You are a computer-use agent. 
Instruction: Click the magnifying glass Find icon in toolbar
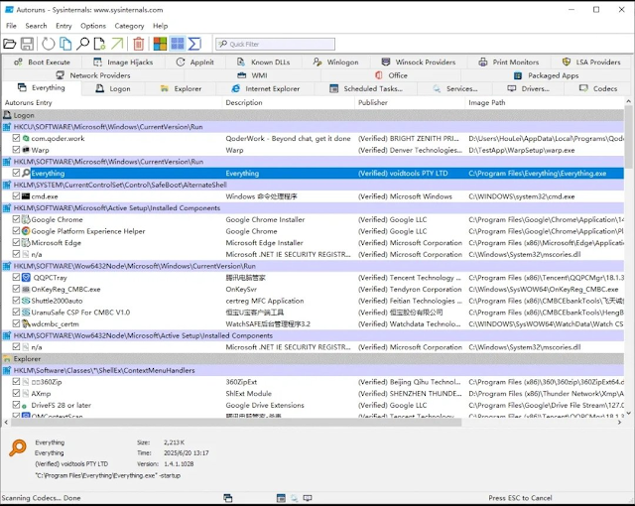coord(82,44)
